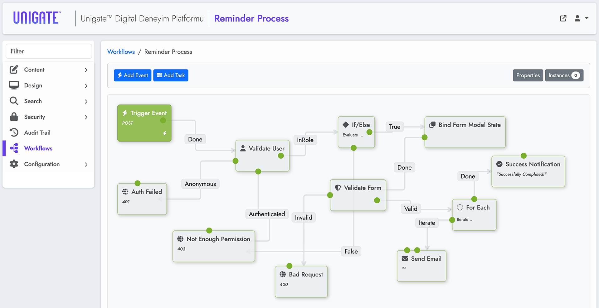Screen dimensions: 599x308
Task: Select the Validate User node title
Action: click(x=267, y=148)
